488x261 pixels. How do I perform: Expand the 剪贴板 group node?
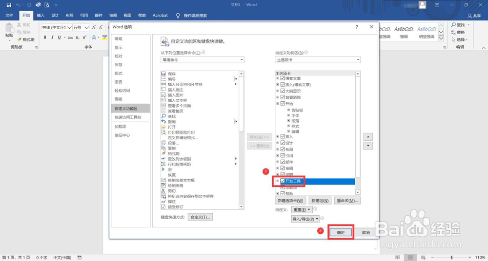pyautogui.click(x=288, y=110)
